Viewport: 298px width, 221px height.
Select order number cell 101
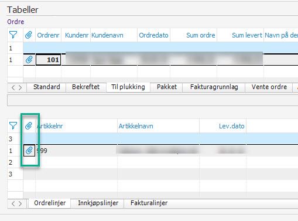48,60
